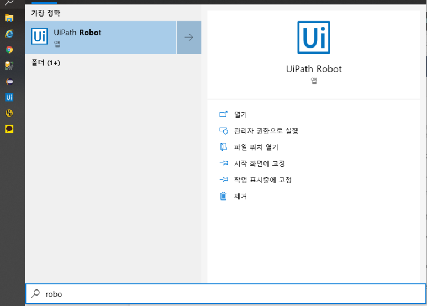Select UiPath Robot best match result
The height and width of the screenshot is (306, 427).
tap(101, 38)
